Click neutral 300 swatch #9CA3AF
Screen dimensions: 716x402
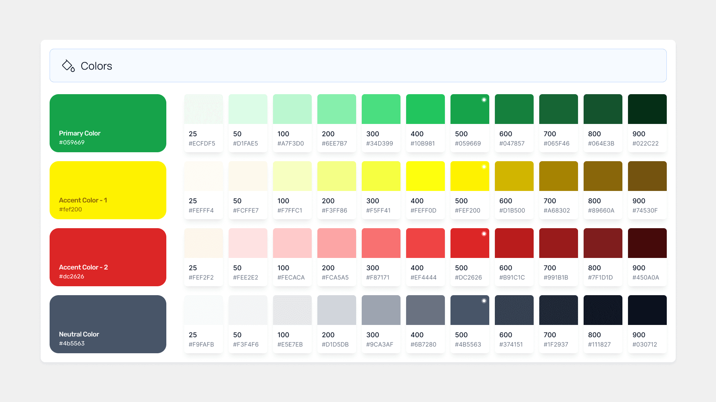tap(381, 310)
